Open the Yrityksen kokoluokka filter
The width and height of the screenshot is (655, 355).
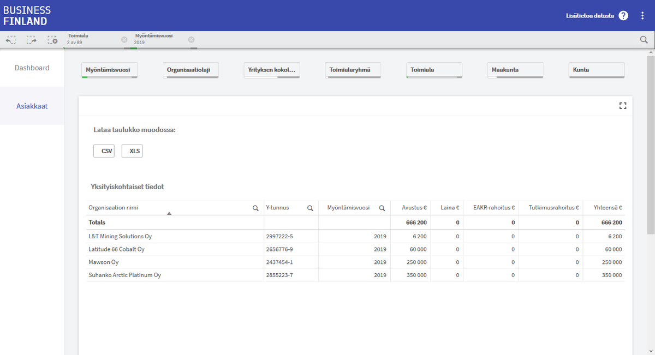click(272, 70)
